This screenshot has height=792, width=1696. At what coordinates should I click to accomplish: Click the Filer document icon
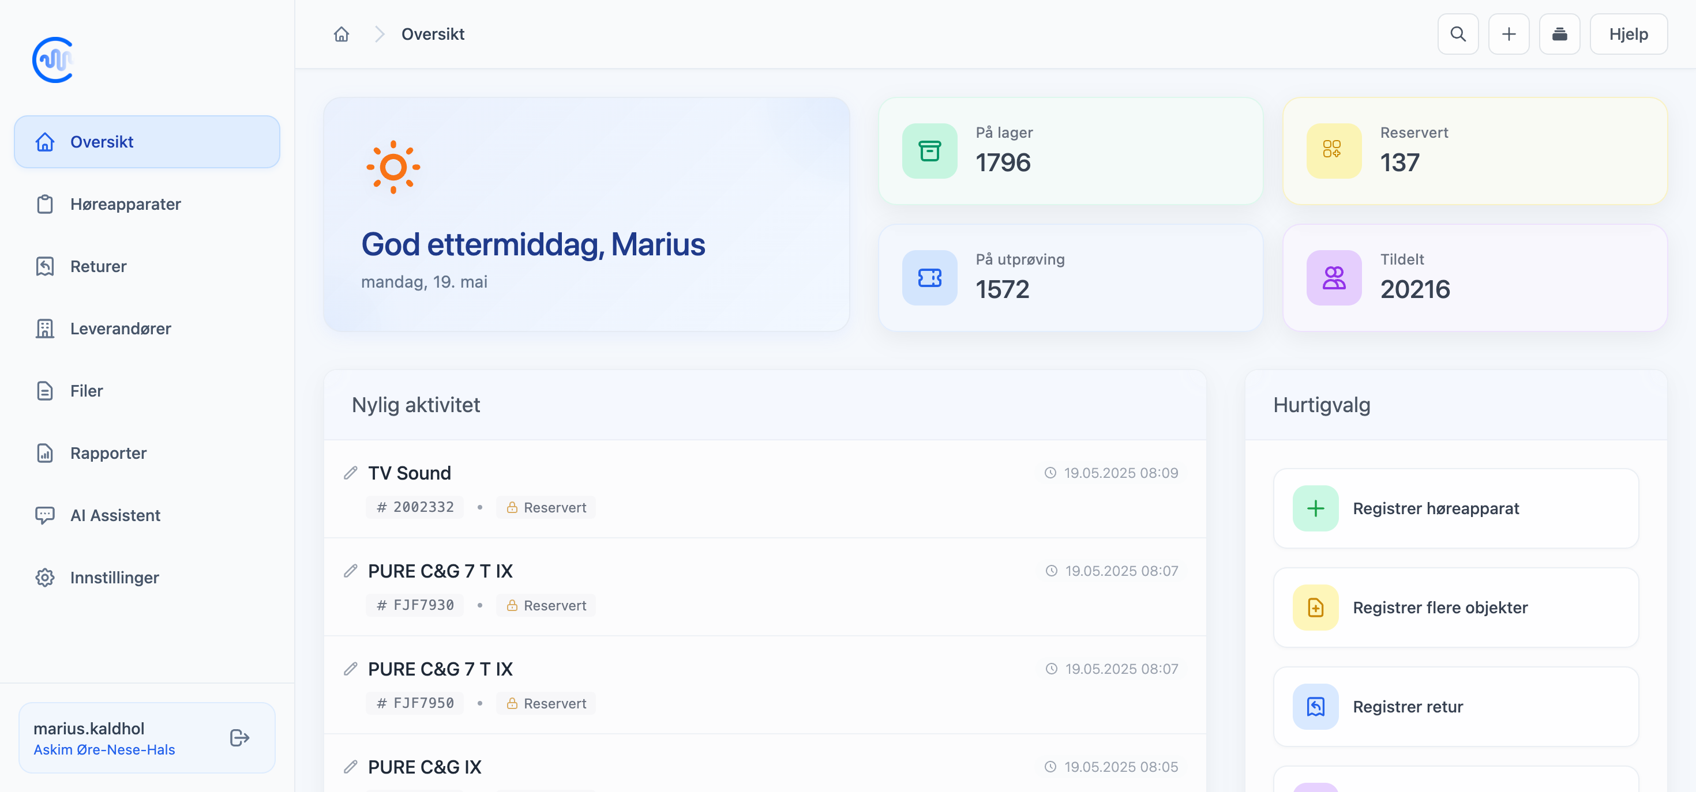(45, 391)
